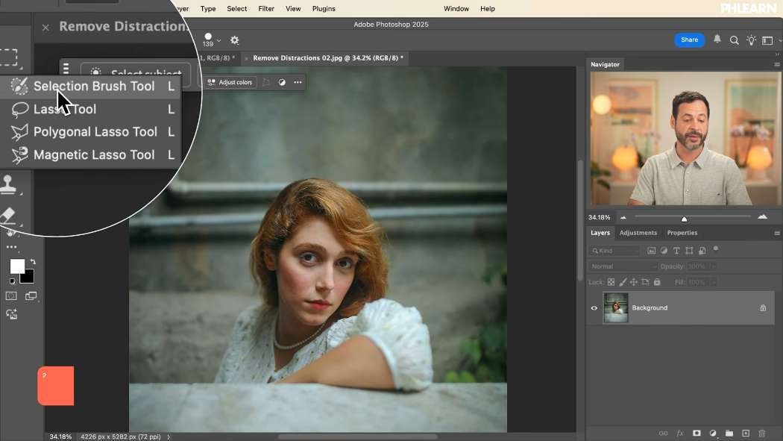Screen dimensions: 783x441
Task: Open brush settings gear in options bar
Action: tap(234, 40)
